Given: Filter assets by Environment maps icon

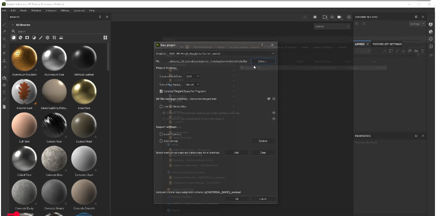Looking at the screenshot, I should tap(61, 38).
